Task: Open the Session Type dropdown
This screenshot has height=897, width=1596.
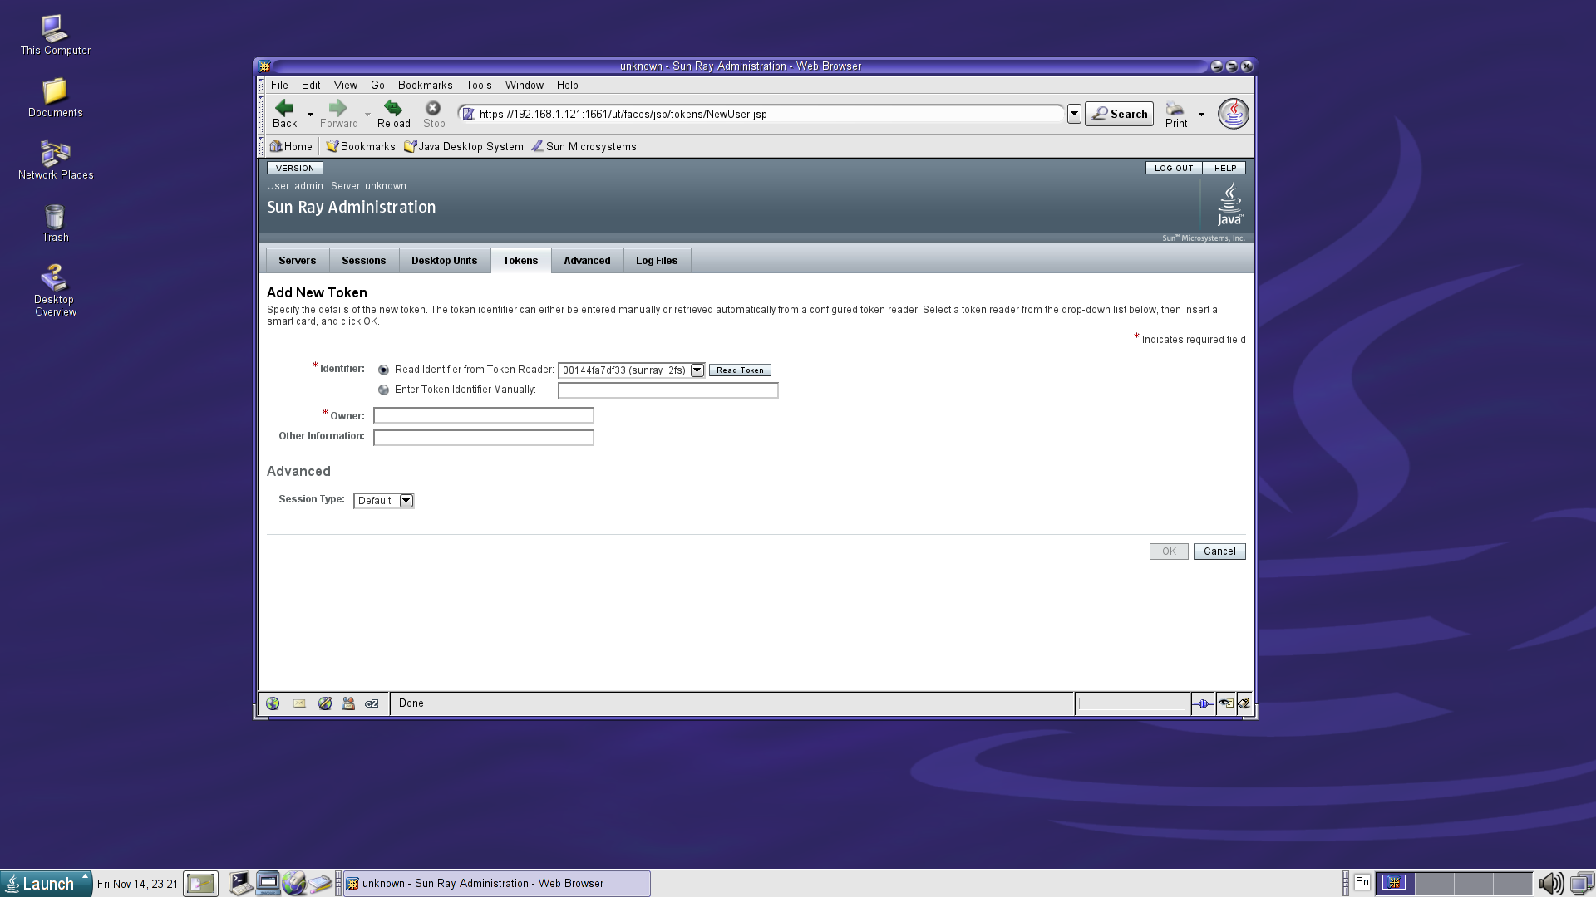Action: pos(406,501)
